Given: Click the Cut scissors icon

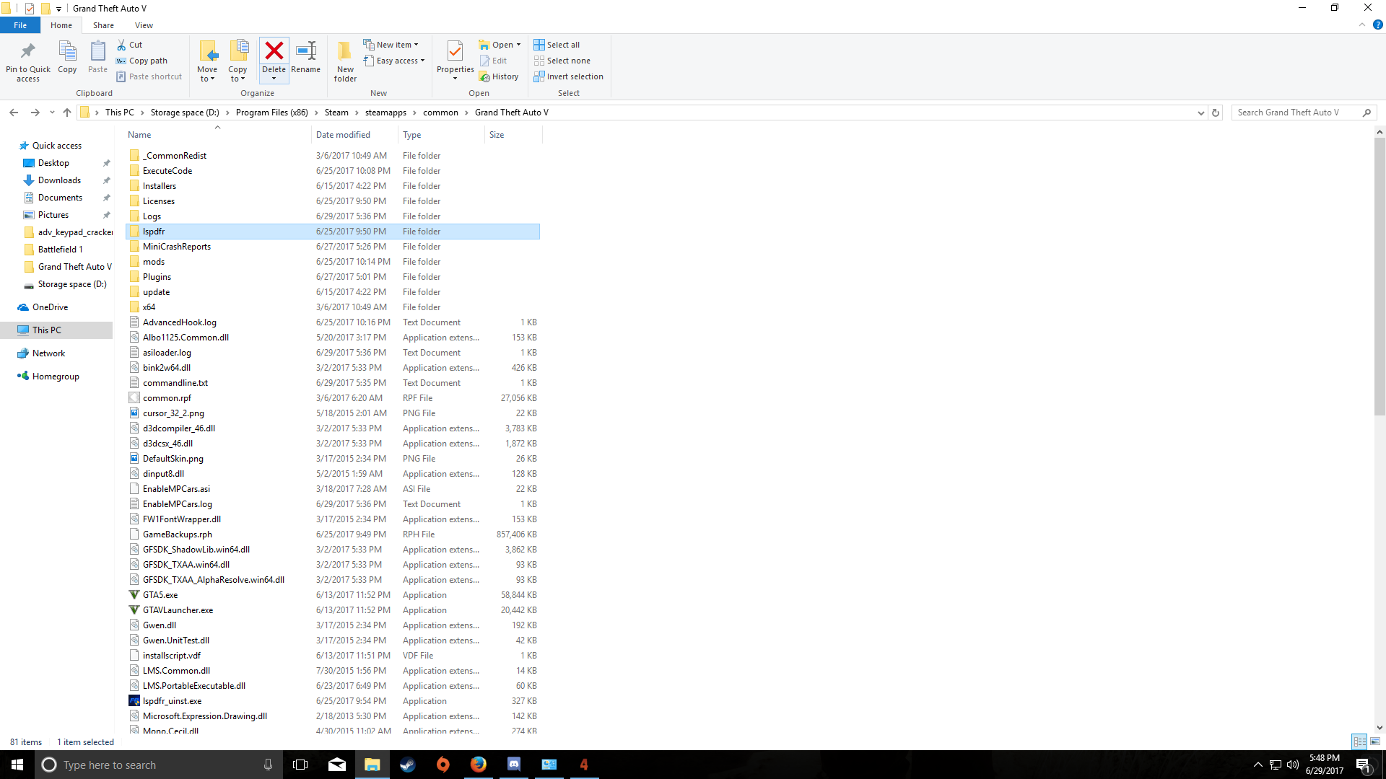Looking at the screenshot, I should coord(122,45).
